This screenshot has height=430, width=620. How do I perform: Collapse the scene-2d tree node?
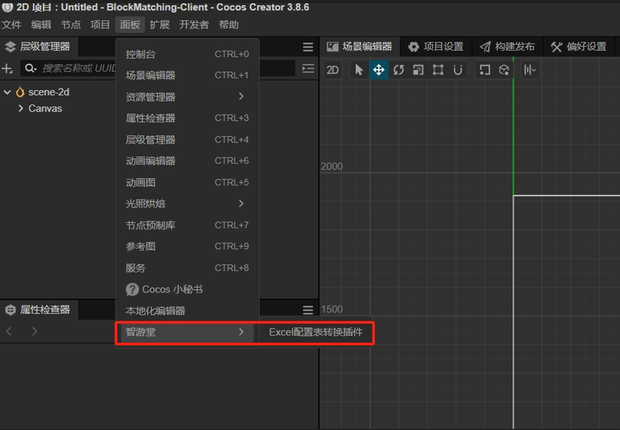7,92
